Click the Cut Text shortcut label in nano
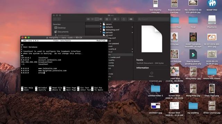222x124 pixels. point(85,88)
